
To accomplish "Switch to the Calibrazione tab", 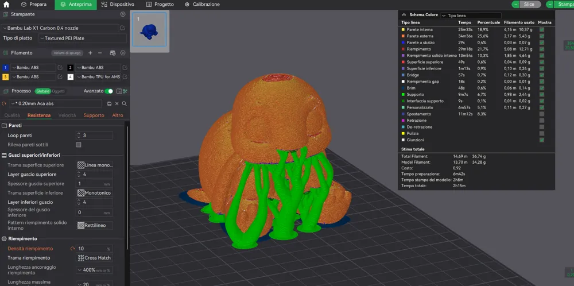I will click(x=202, y=5).
